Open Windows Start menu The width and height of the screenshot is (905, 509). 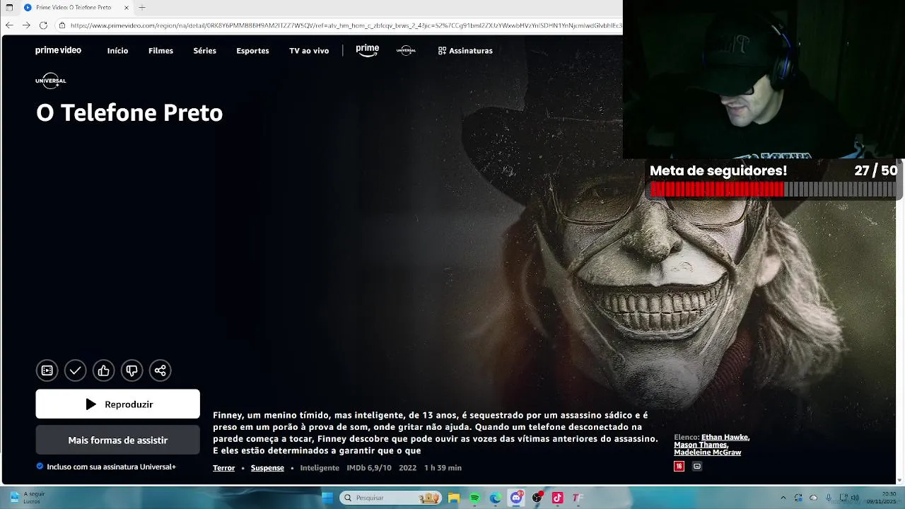[327, 498]
